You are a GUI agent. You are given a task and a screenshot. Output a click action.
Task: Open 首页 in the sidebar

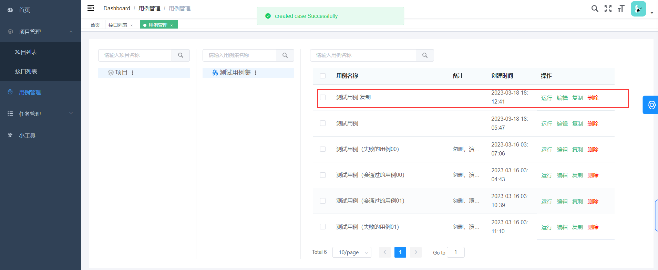point(24,10)
